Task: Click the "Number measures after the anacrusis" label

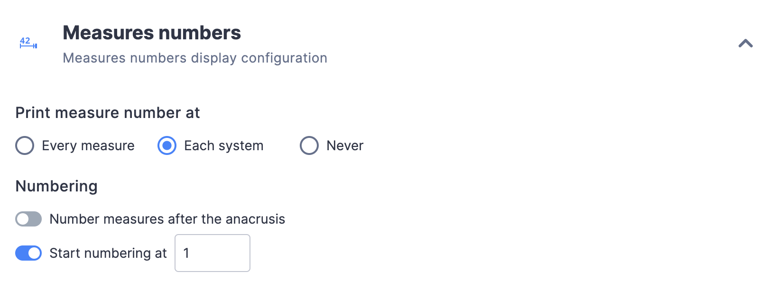Action: [167, 219]
